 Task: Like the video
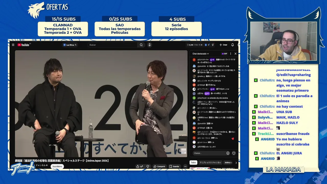tap(140, 166)
